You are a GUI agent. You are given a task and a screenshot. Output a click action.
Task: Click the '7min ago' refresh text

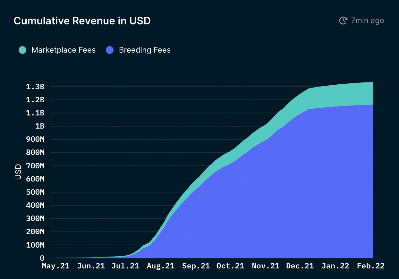[368, 21]
